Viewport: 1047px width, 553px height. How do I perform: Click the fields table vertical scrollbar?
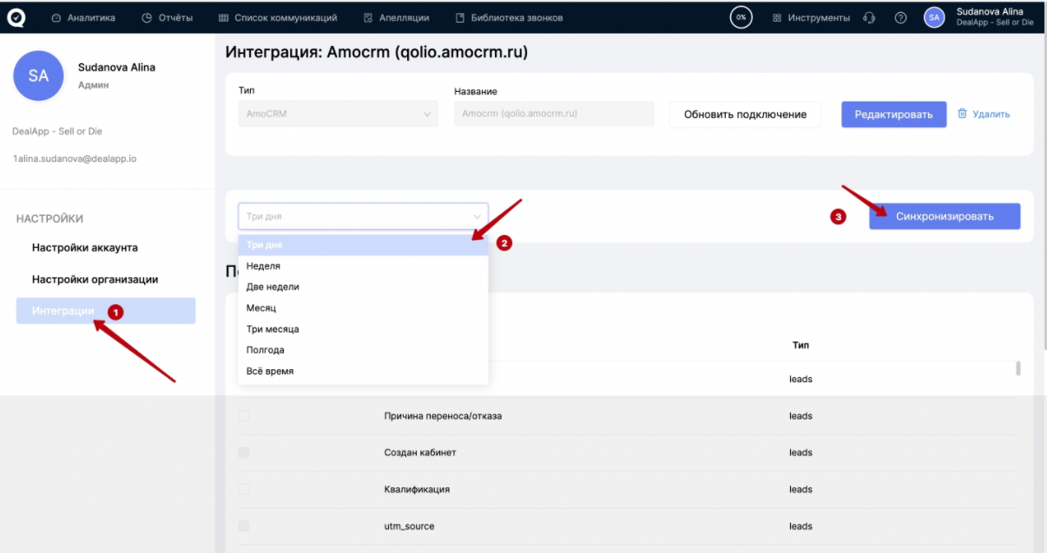click(x=1018, y=368)
